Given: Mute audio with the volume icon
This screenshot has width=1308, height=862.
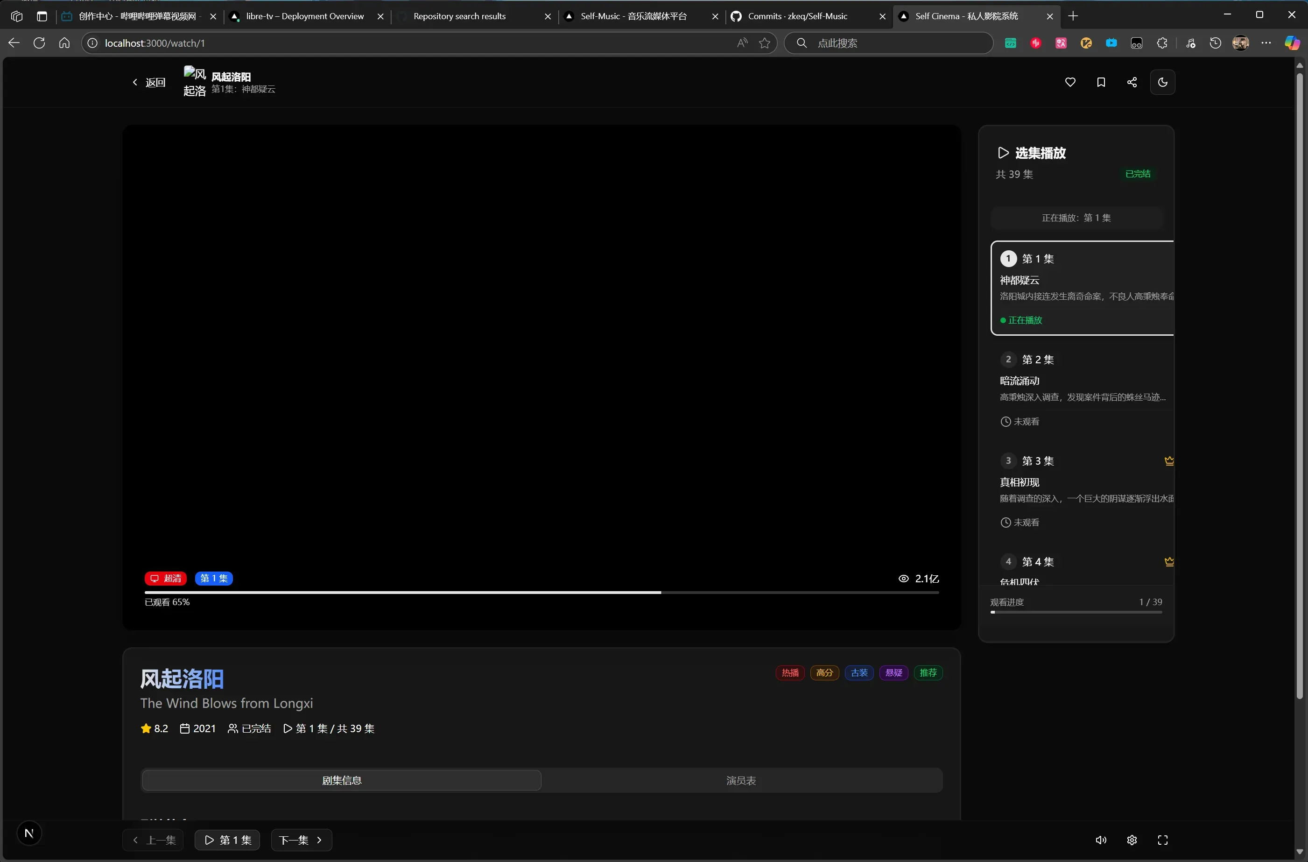Looking at the screenshot, I should click(1101, 840).
